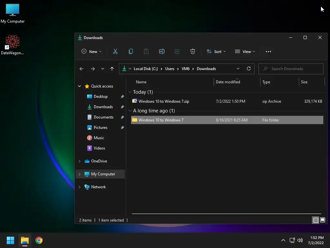
Task: Collapse the Today group
Action: pyautogui.click(x=130, y=92)
